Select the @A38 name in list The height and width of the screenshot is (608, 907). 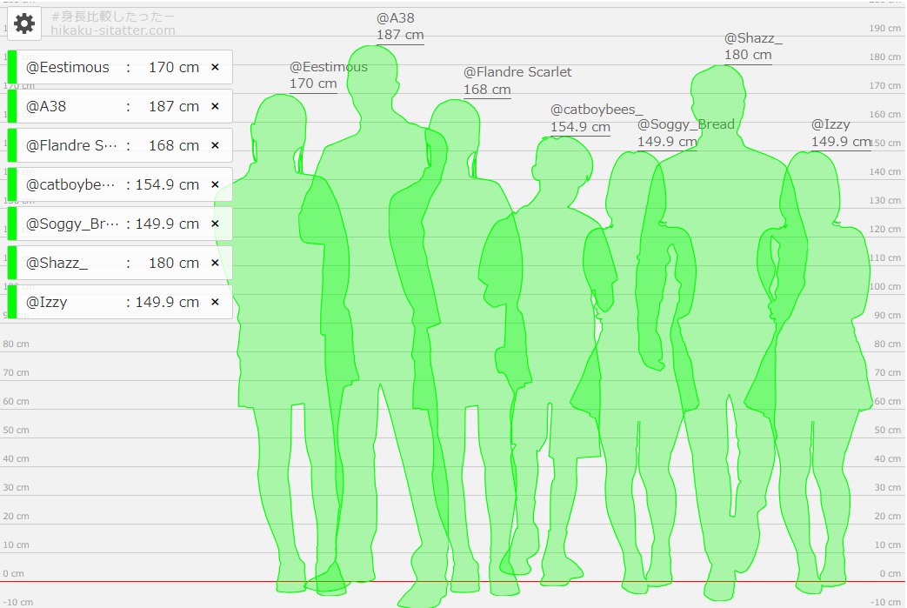pyautogui.click(x=46, y=106)
